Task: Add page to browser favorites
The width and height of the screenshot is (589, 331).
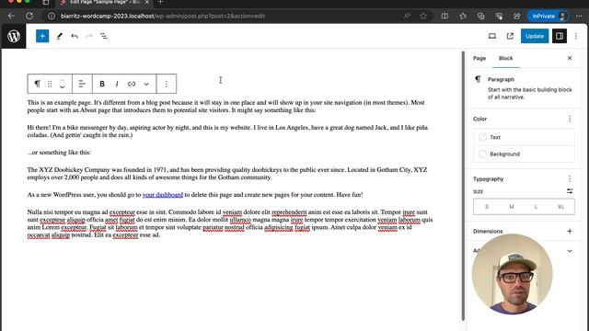Action: tap(423, 16)
